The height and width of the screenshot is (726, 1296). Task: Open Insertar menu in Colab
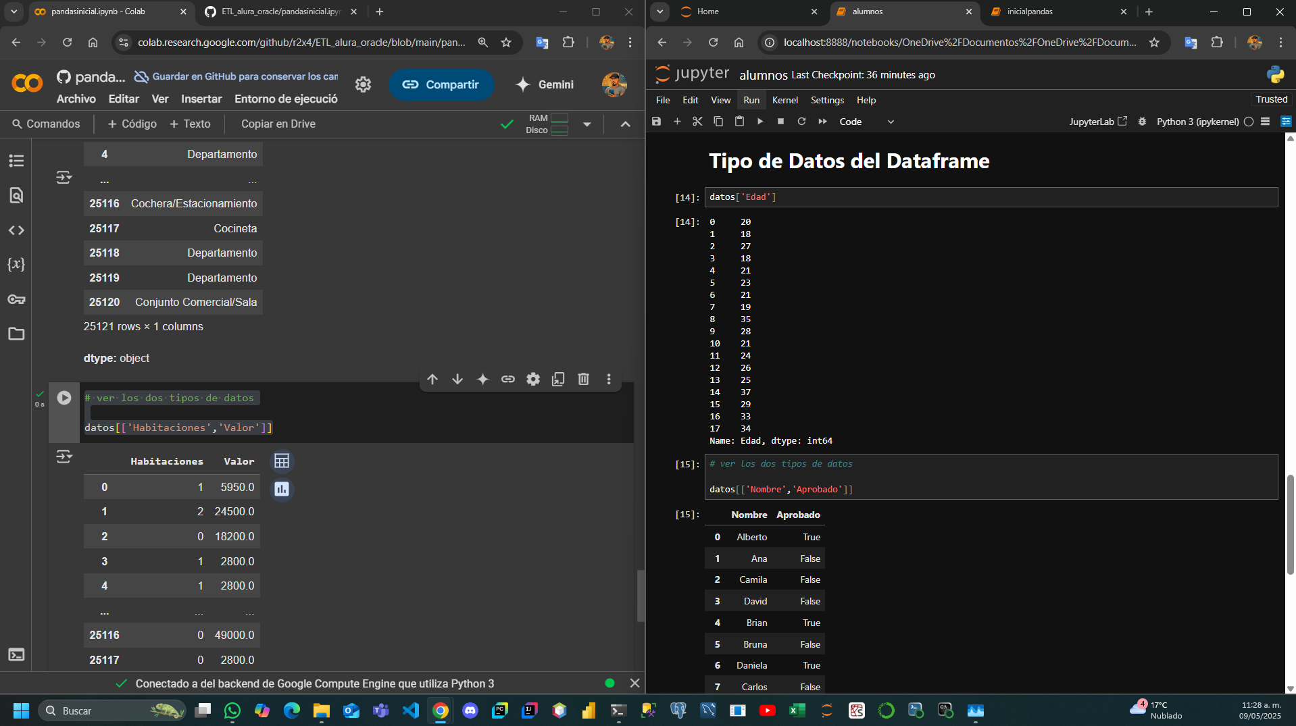pyautogui.click(x=201, y=99)
